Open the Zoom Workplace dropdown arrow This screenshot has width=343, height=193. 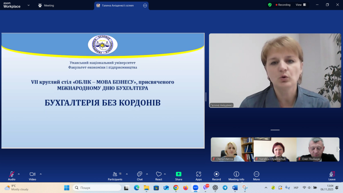click(x=29, y=5)
